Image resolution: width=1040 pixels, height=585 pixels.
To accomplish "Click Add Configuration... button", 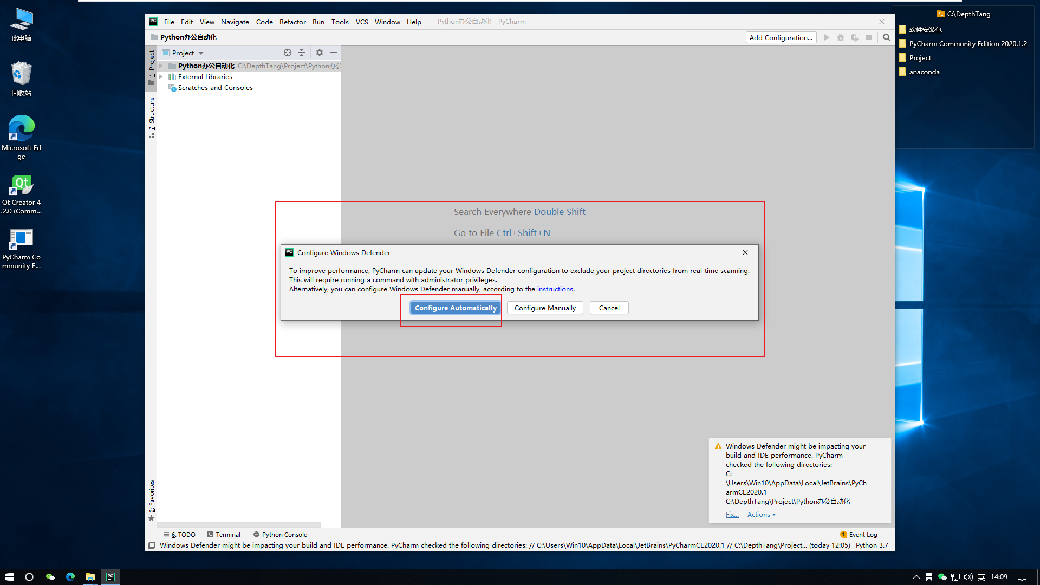I will pos(781,37).
